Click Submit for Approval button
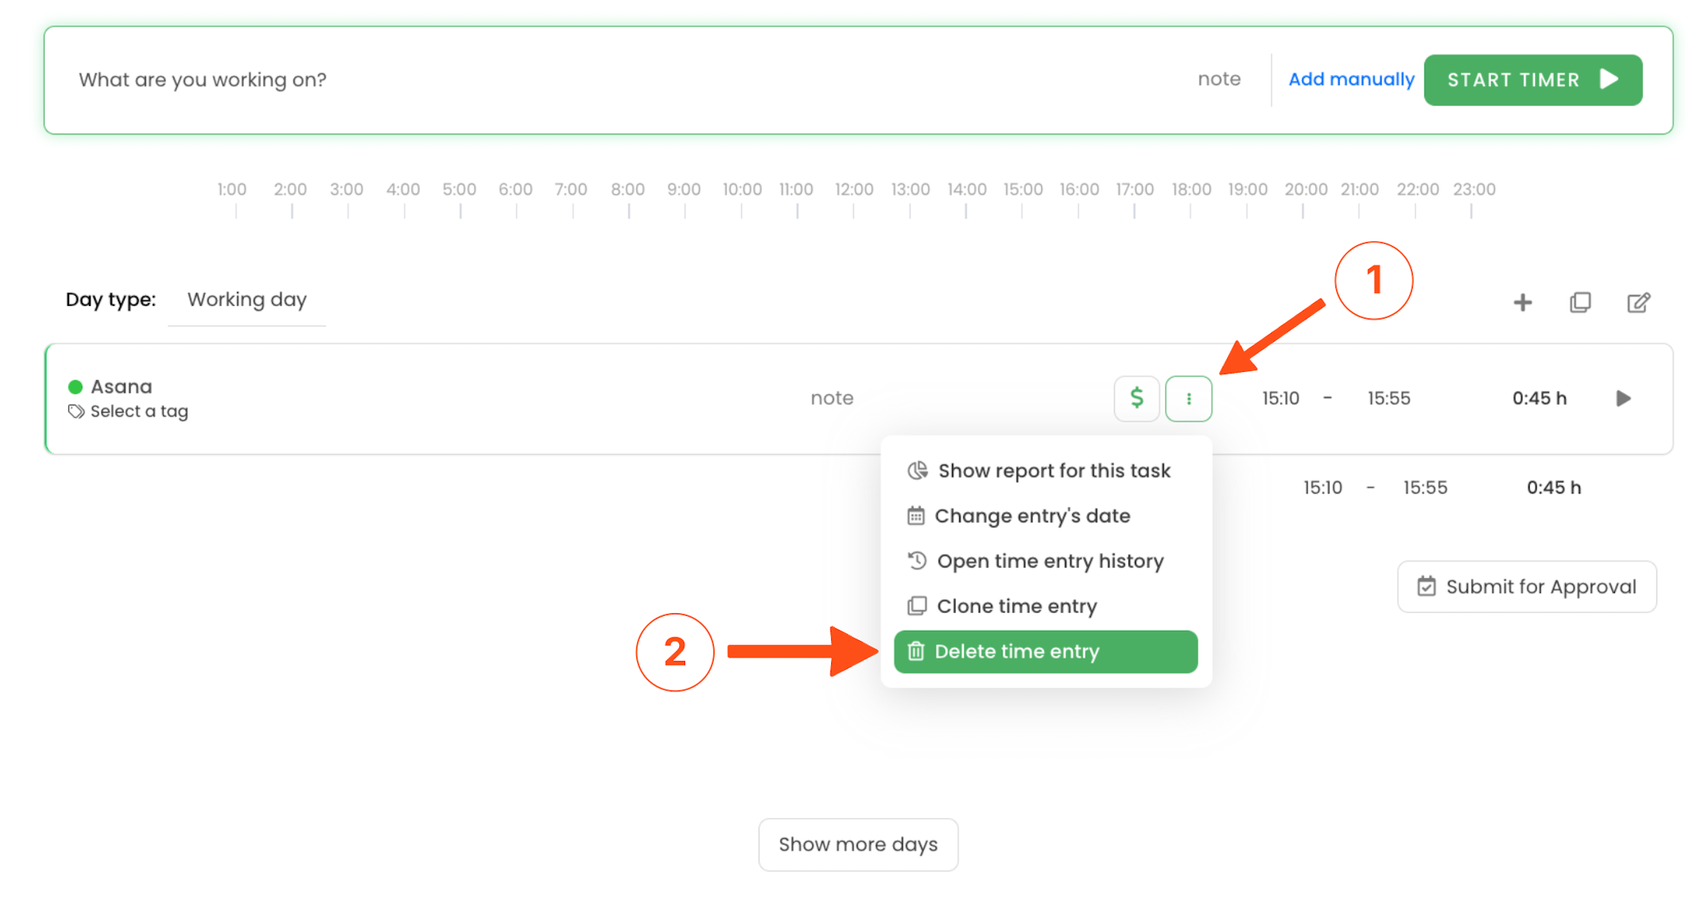The width and height of the screenshot is (1698, 910). coord(1527,587)
